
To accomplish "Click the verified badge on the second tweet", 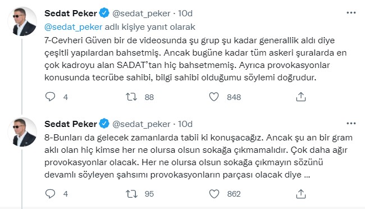I will pos(104,124).
